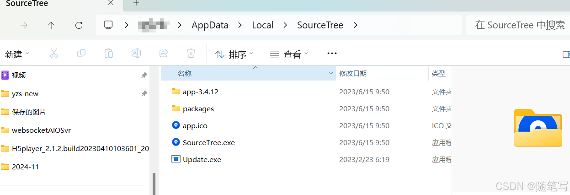Open the 新建 dropdown menu
Image resolution: width=570 pixels, height=195 pixels.
(17, 54)
